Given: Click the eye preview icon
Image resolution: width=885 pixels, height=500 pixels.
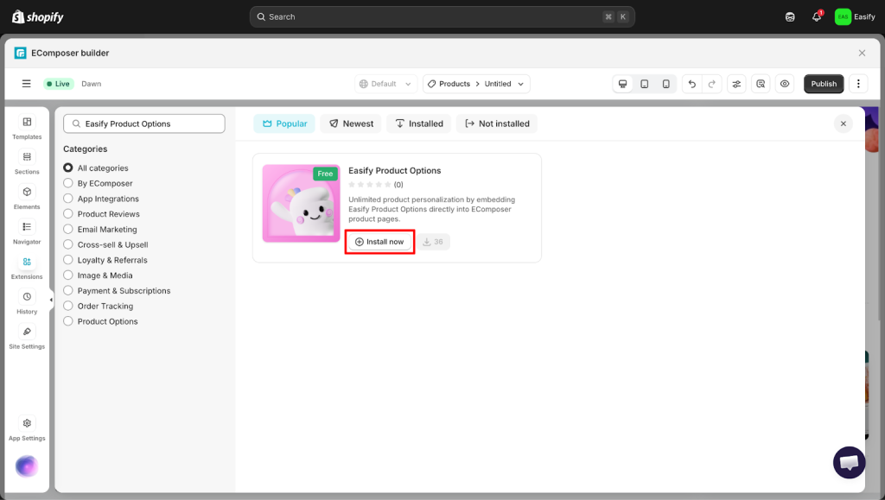Looking at the screenshot, I should pos(785,84).
